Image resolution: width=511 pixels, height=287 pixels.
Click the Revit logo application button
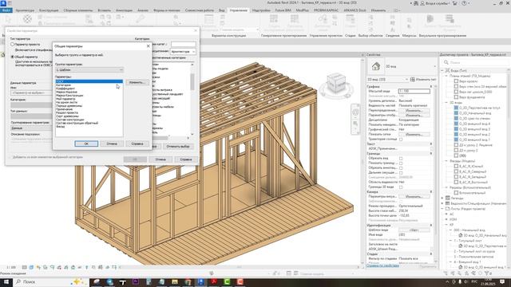[x=3, y=3]
